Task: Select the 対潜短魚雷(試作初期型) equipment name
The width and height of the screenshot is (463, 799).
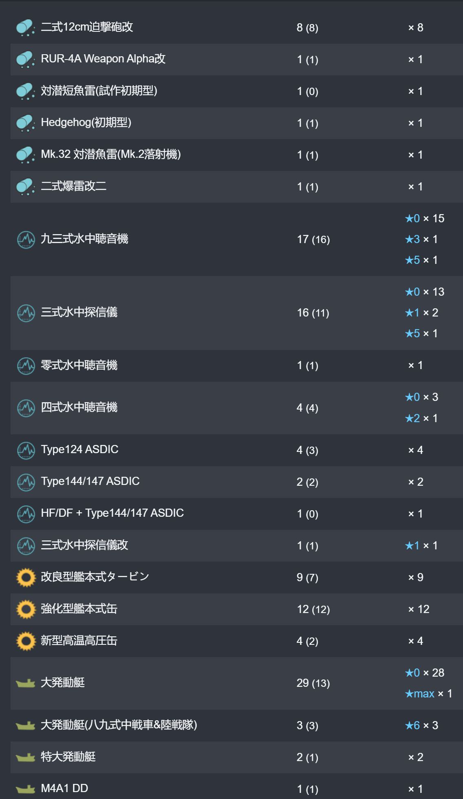Action: [99, 91]
